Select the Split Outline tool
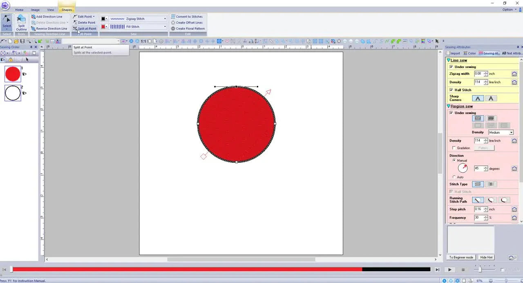Image resolution: width=523 pixels, height=283 pixels. [x=21, y=22]
